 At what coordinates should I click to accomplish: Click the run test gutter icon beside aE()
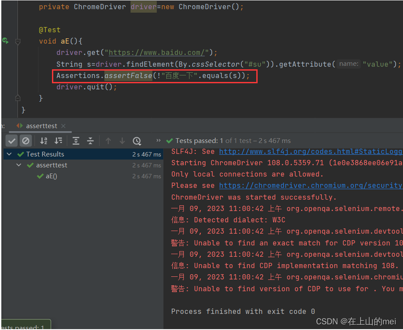(5, 41)
